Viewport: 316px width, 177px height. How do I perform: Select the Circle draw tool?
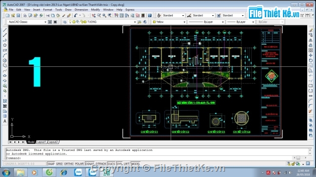(5, 60)
